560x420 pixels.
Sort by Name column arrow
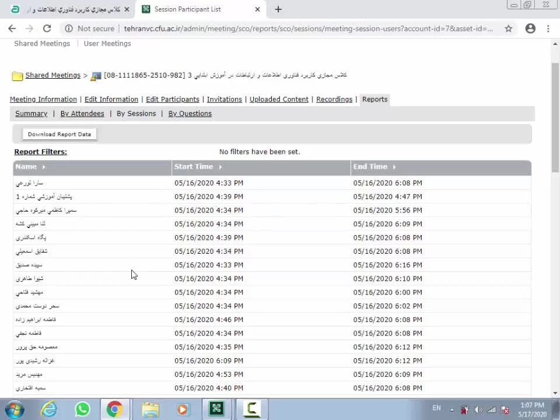(x=44, y=167)
